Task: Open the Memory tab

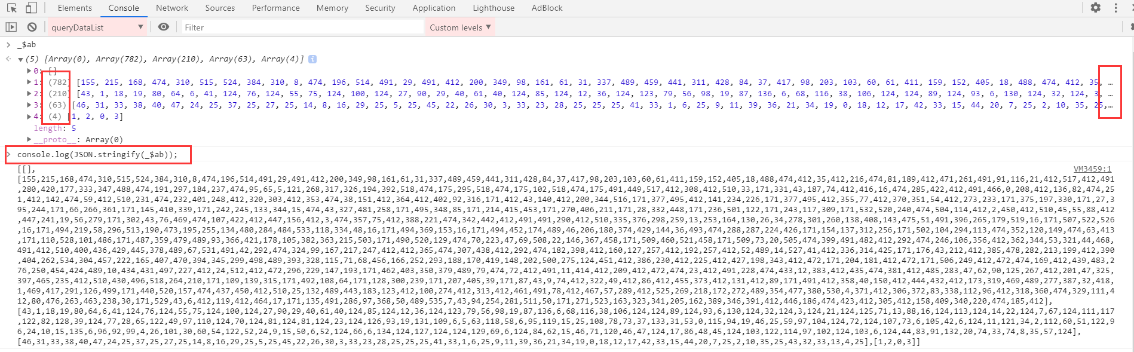Action: 332,8
